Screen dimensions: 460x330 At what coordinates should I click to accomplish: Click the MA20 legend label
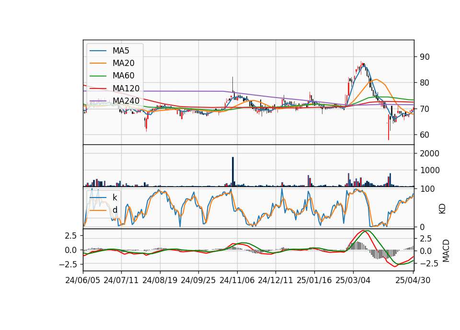pyautogui.click(x=123, y=63)
